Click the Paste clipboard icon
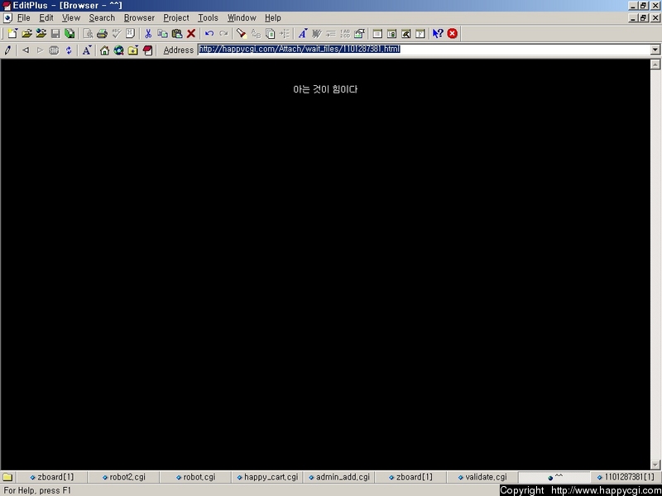The image size is (662, 496). (x=177, y=33)
